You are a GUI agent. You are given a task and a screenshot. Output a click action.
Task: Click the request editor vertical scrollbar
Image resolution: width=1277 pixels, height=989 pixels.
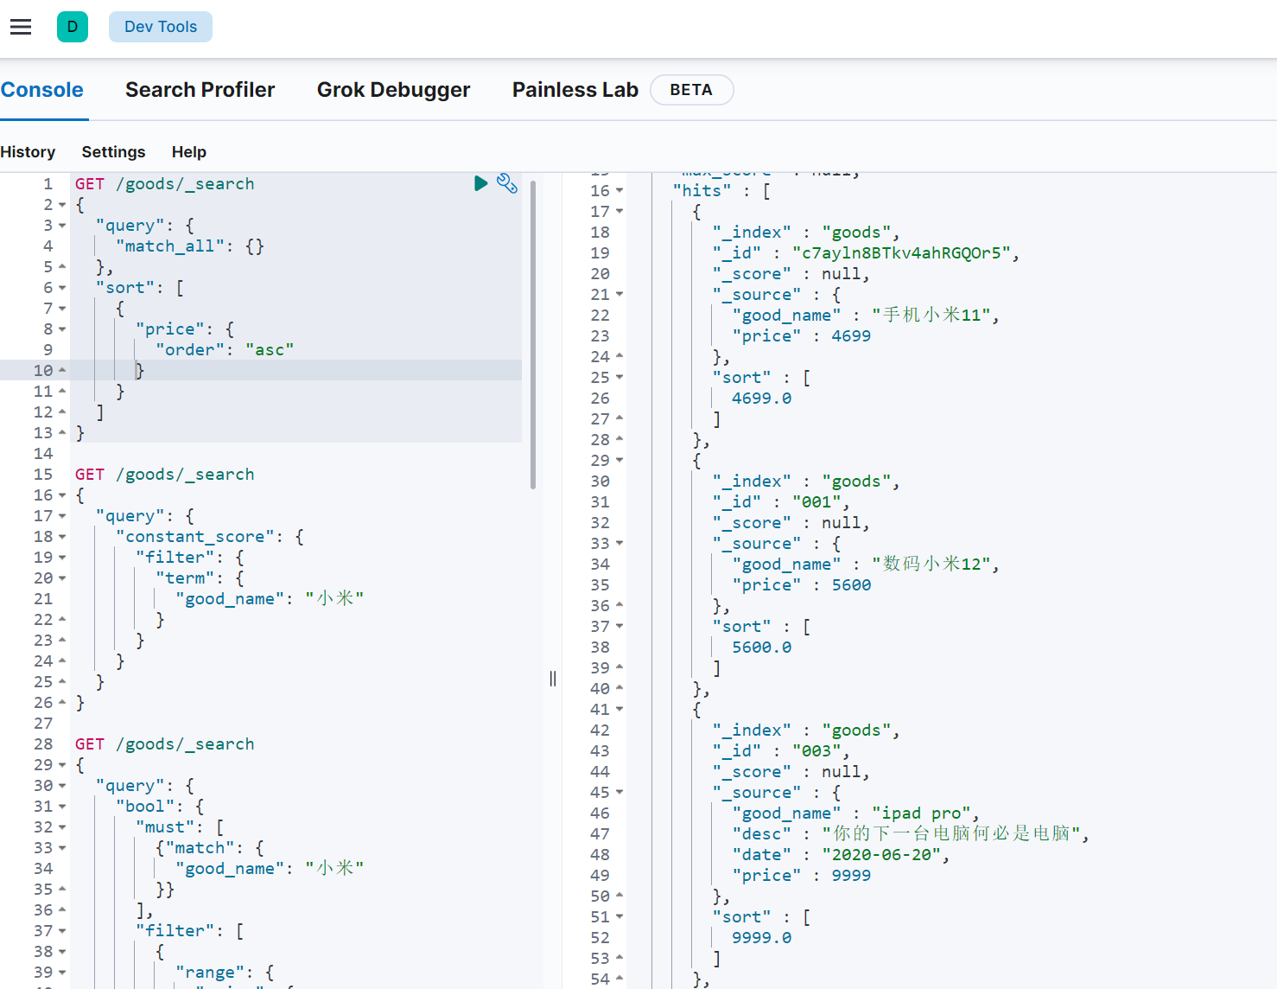[533, 333]
